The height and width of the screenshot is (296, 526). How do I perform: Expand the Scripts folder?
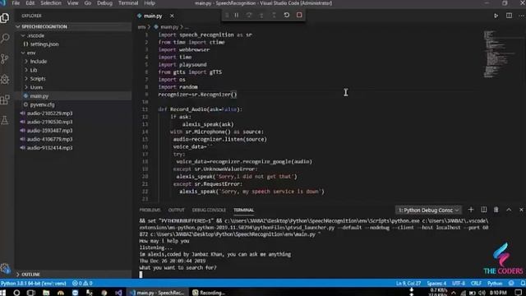[26, 79]
